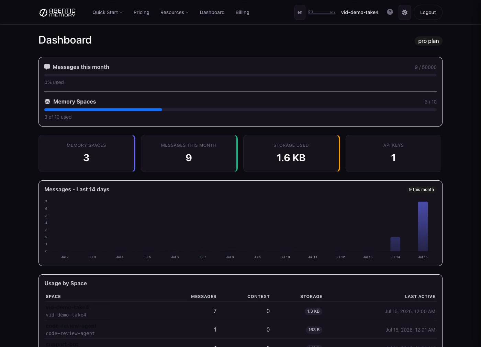Image resolution: width=481 pixels, height=347 pixels.
Task: Click the Agentic Memory logo
Action: point(57,12)
